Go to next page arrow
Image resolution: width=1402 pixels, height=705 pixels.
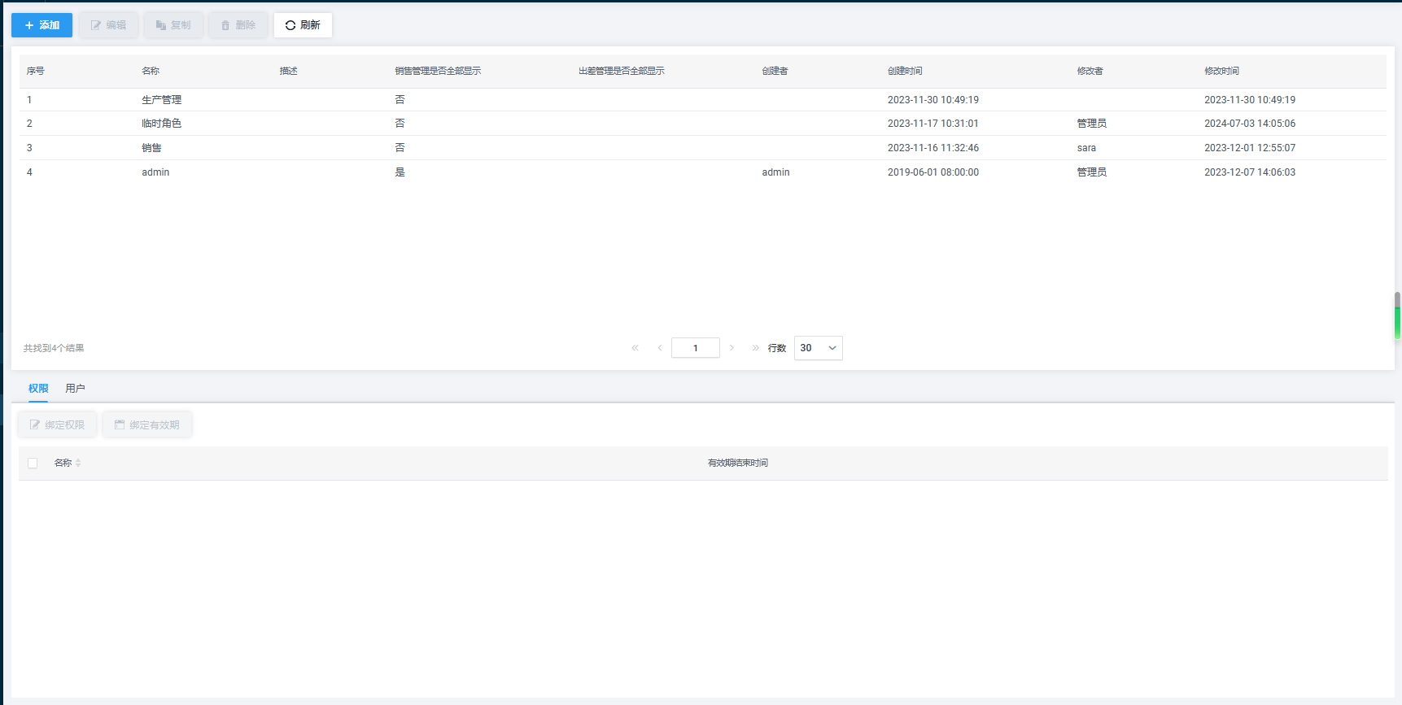point(732,348)
